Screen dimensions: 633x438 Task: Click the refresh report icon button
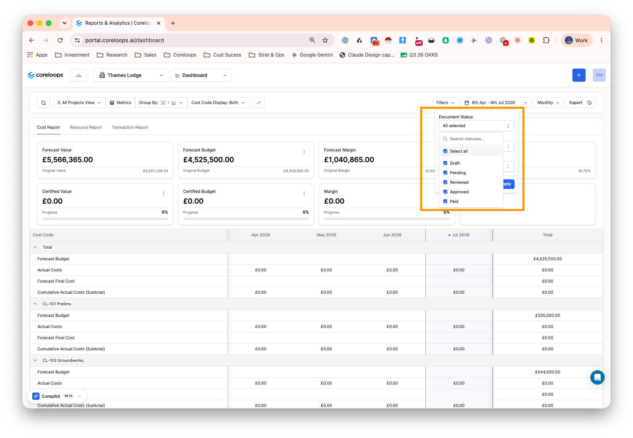click(43, 103)
